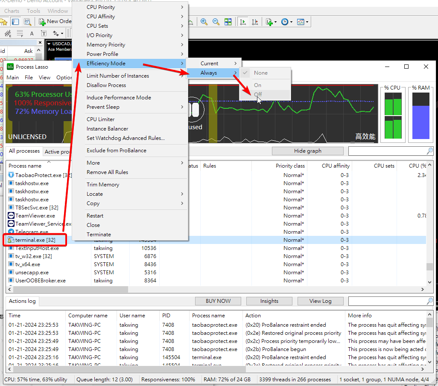Click the actions log filter input field

tap(388, 301)
